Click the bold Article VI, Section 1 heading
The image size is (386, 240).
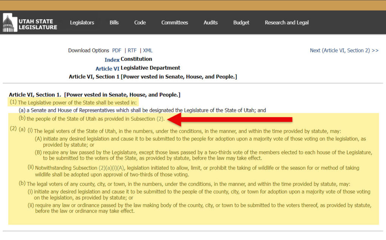94,95
